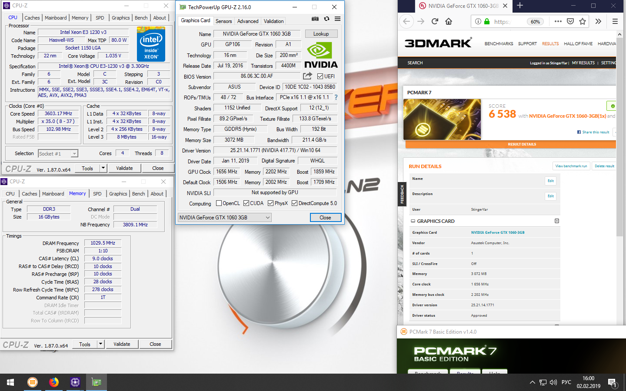Edit the run Name field

(550, 181)
